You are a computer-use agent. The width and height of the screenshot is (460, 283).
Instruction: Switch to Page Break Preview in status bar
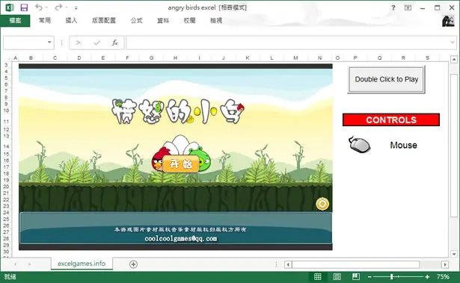point(356,276)
